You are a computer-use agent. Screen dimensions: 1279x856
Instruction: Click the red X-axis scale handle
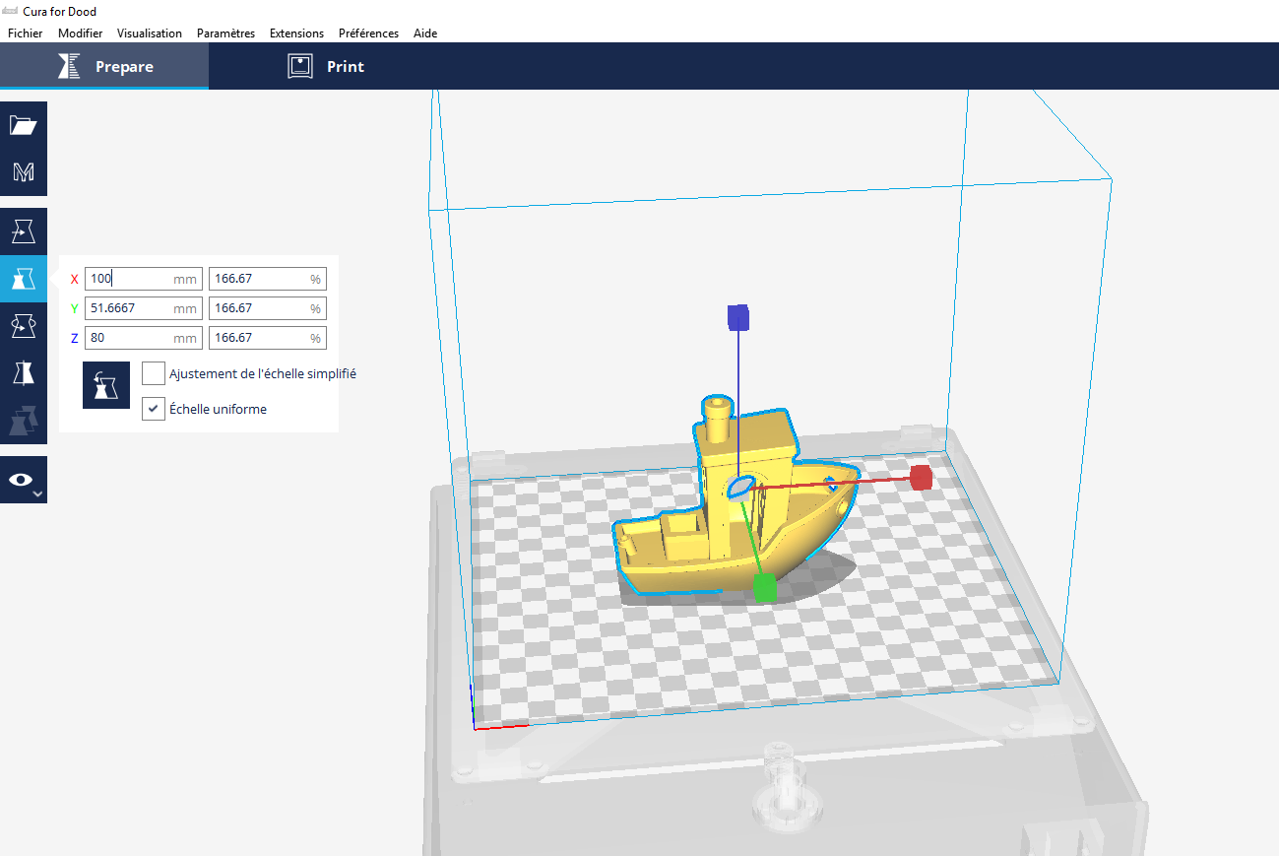click(921, 478)
